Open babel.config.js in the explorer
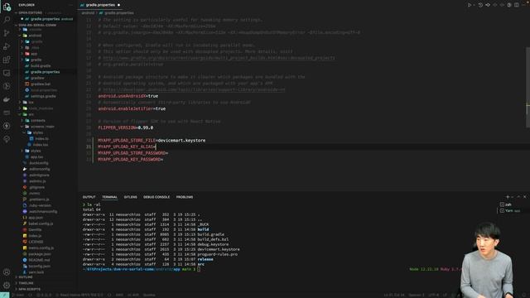 pos(41,223)
